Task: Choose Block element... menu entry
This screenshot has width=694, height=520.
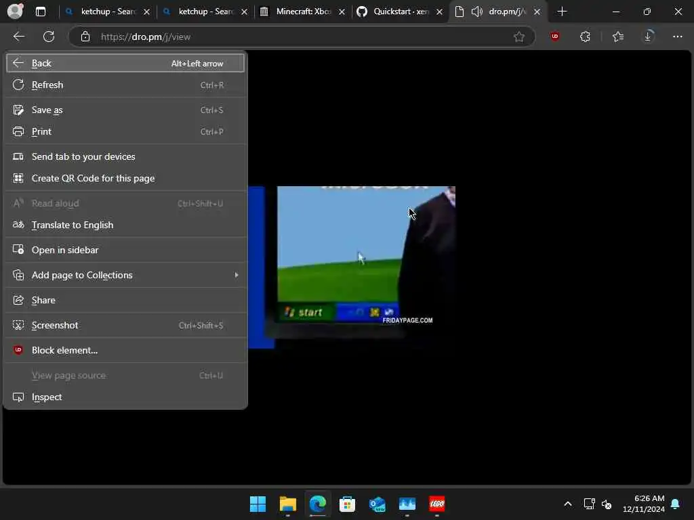Action: 125,351
